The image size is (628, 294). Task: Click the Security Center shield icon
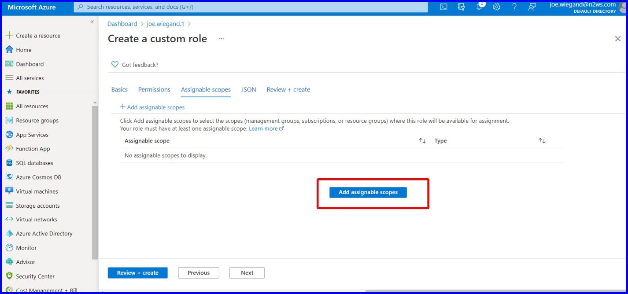(9, 276)
